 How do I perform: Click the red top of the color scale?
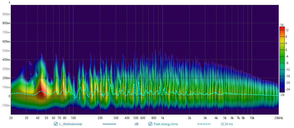click(x=282, y=28)
